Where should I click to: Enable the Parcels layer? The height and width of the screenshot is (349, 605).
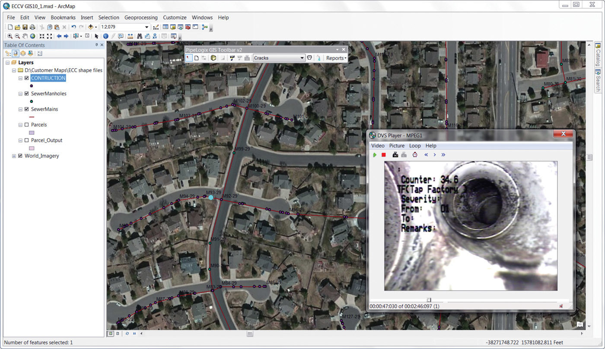pyautogui.click(x=27, y=124)
